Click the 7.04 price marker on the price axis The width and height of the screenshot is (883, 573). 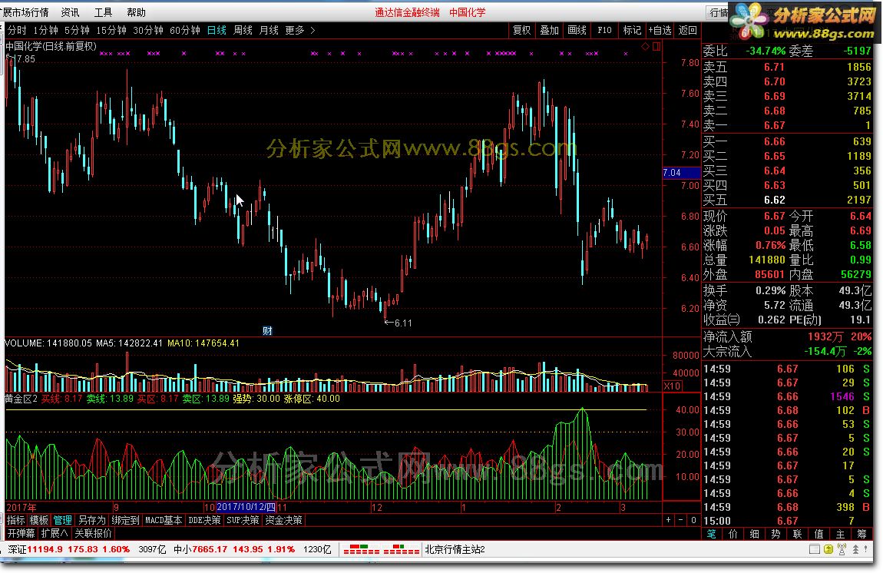[680, 172]
